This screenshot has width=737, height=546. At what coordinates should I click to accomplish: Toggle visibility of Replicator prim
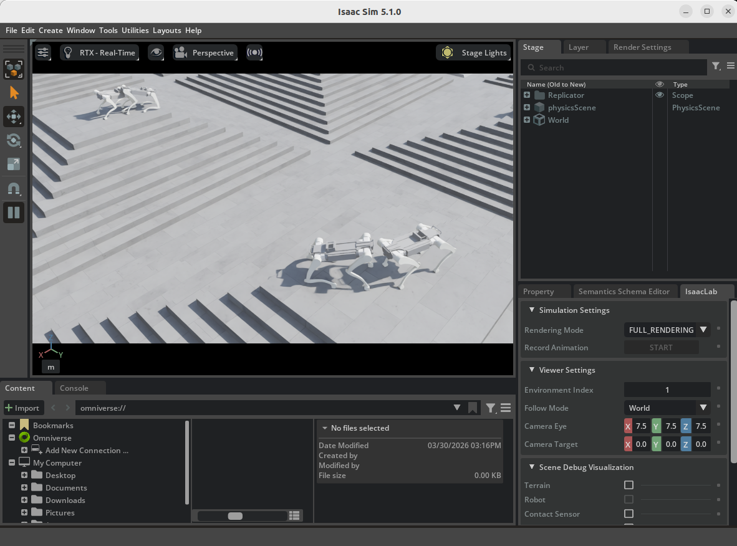659,95
